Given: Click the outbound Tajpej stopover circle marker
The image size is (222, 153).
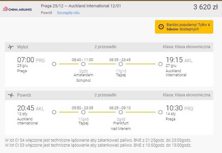Looking at the screenshot, I should pos(121,64).
